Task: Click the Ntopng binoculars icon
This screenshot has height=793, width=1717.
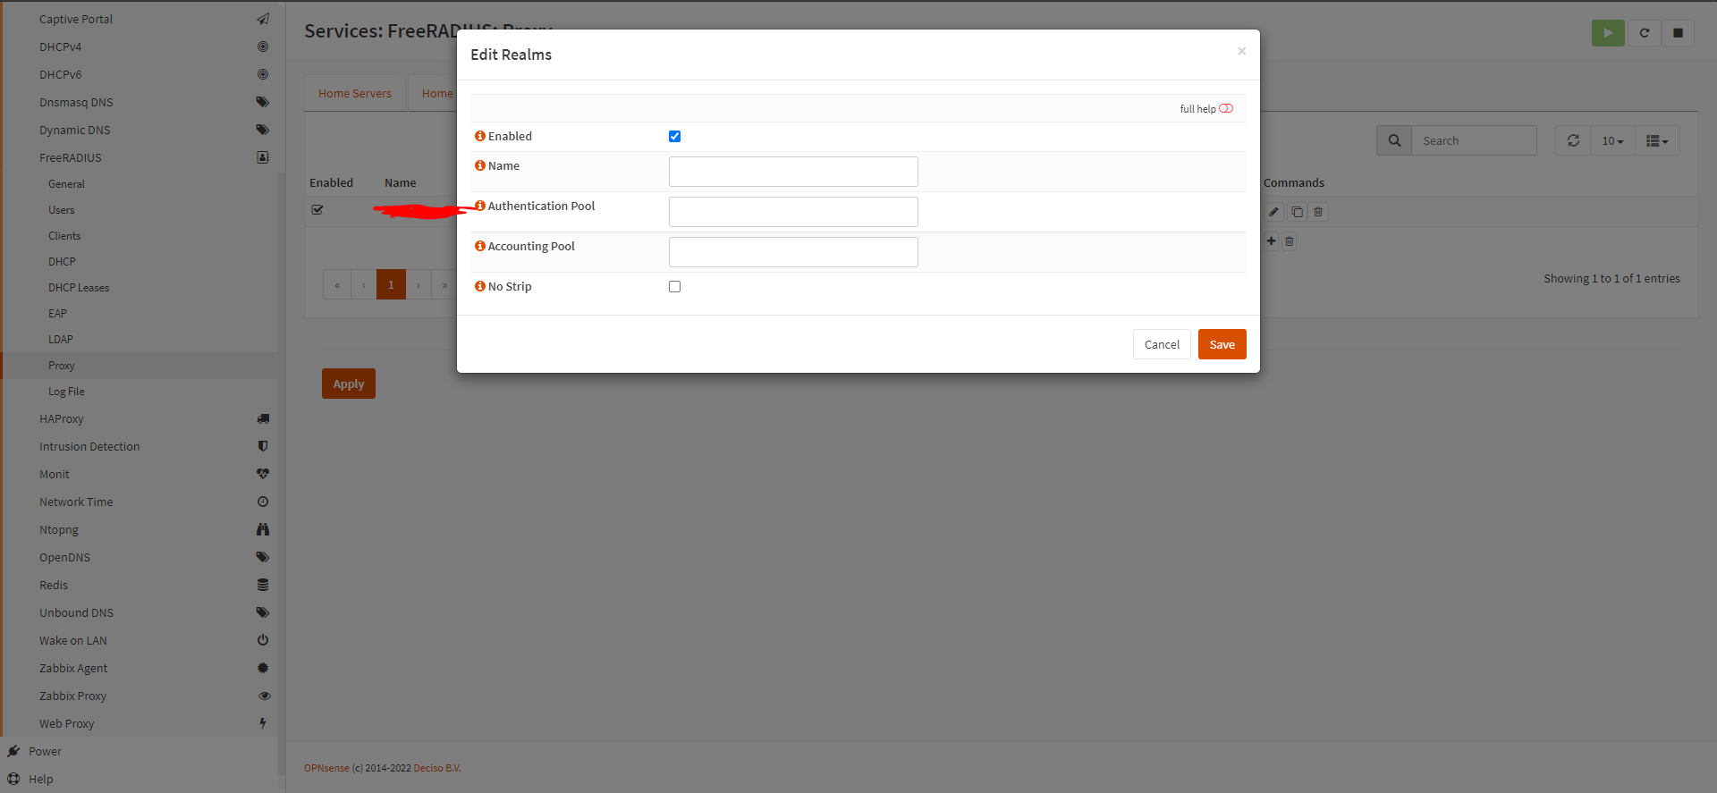Action: (263, 529)
